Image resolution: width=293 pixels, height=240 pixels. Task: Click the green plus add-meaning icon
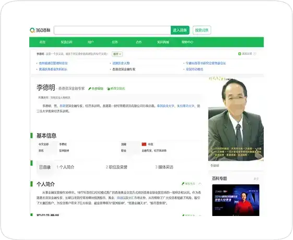click(x=240, y=54)
